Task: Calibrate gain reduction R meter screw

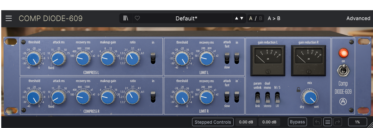Action: point(308,71)
